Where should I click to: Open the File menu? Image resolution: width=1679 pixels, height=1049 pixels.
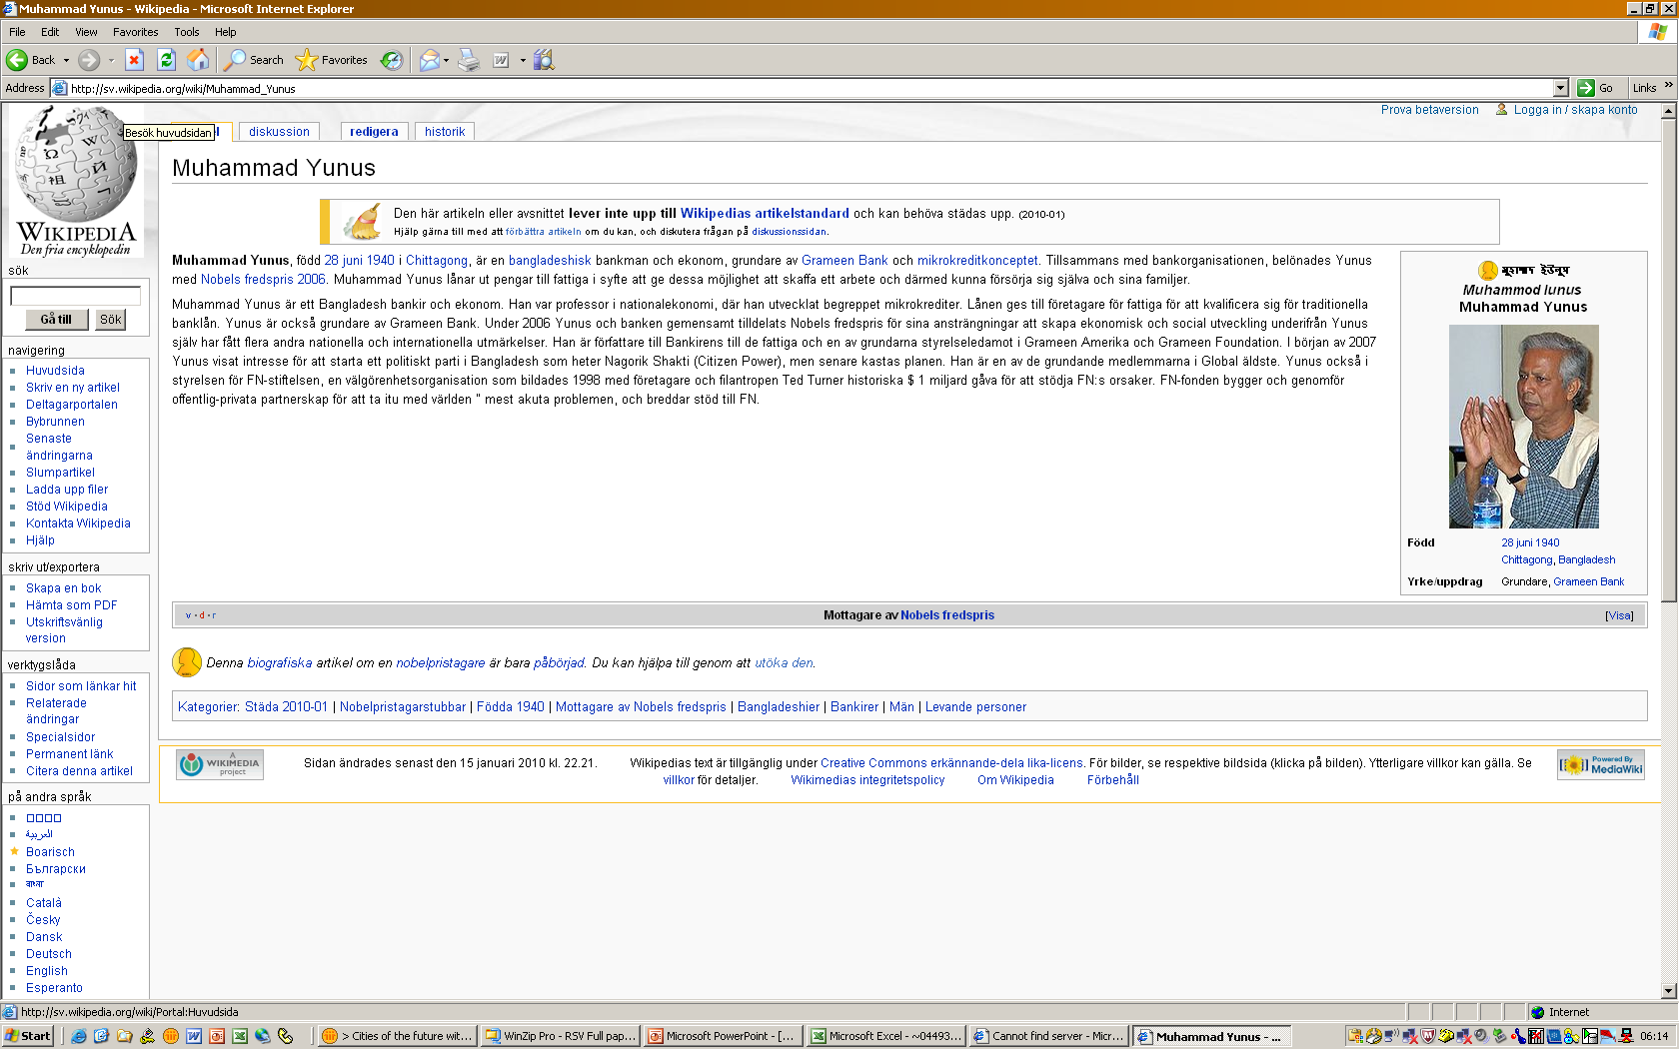(17, 32)
